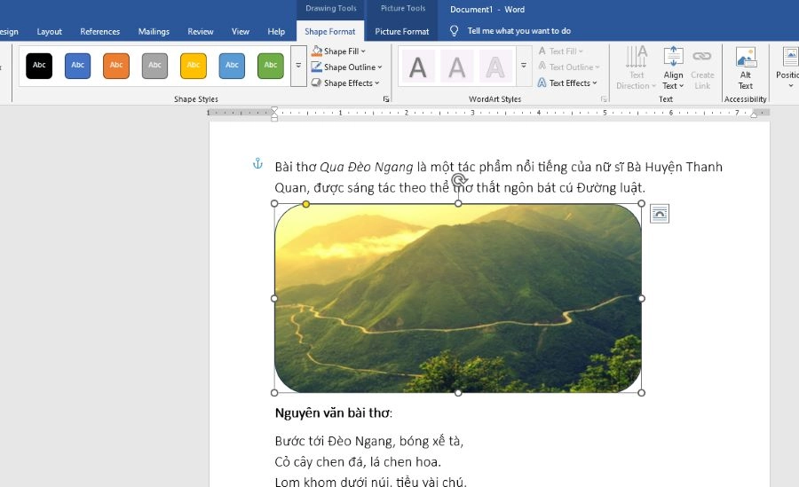The image size is (799, 487).
Task: Click the anchor icon left of paragraph
Action: [x=257, y=164]
